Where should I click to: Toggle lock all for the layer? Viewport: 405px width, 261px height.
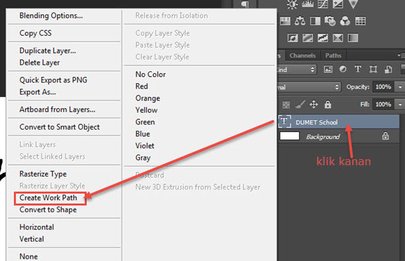tap(328, 104)
